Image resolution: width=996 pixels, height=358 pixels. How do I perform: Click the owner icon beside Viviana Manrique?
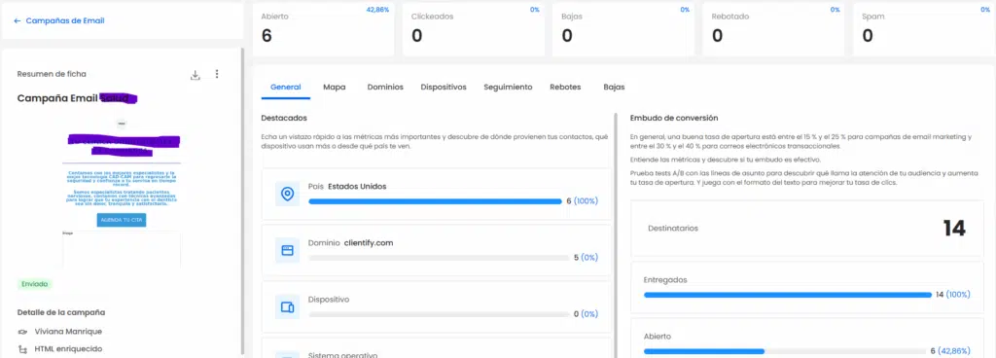(23, 332)
